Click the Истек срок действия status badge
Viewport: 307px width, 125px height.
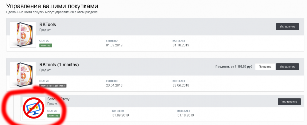53,86
